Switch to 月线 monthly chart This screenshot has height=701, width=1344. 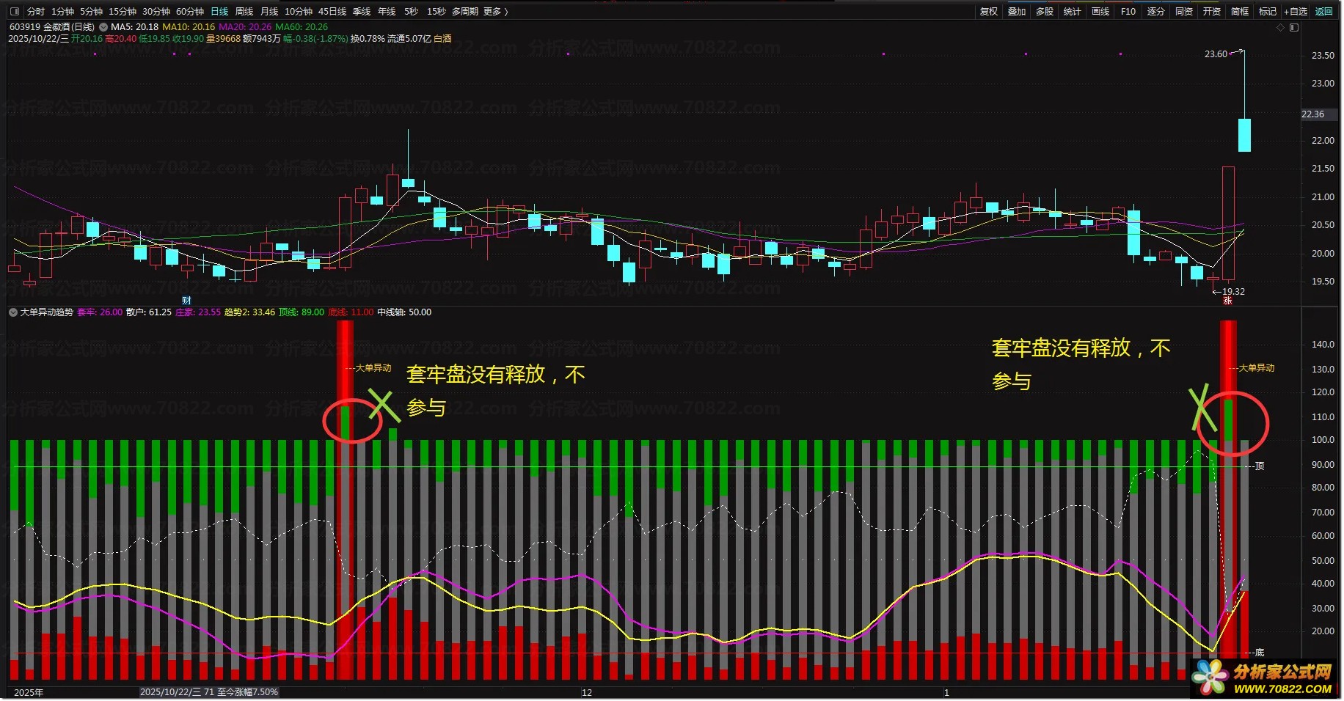(269, 12)
